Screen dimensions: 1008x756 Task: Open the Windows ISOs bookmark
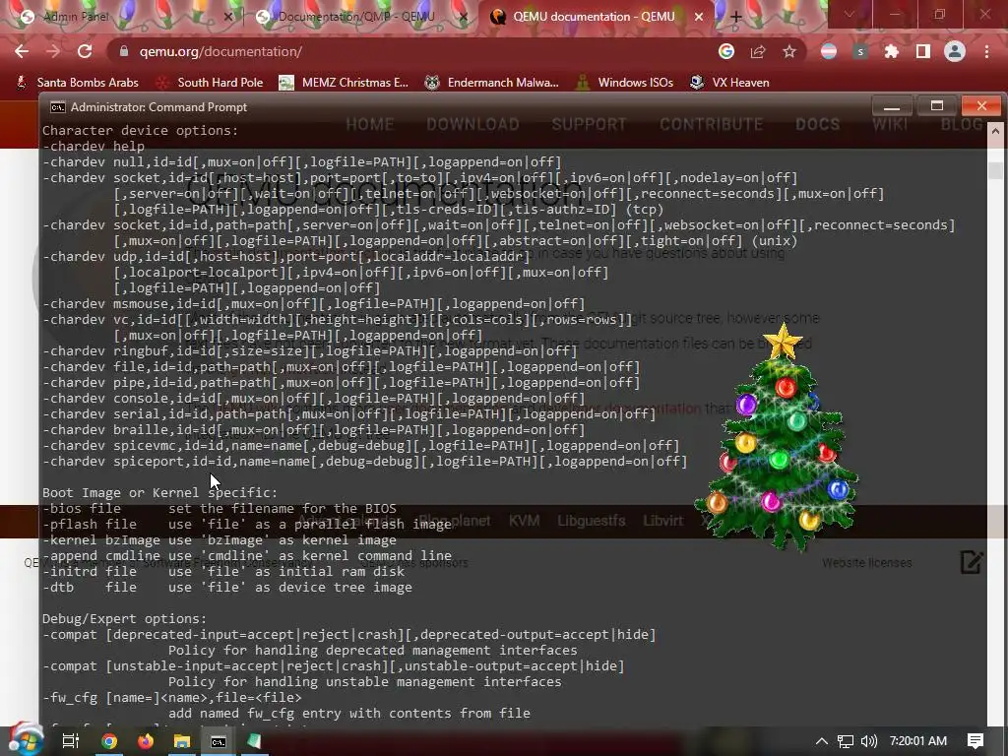pyautogui.click(x=625, y=83)
